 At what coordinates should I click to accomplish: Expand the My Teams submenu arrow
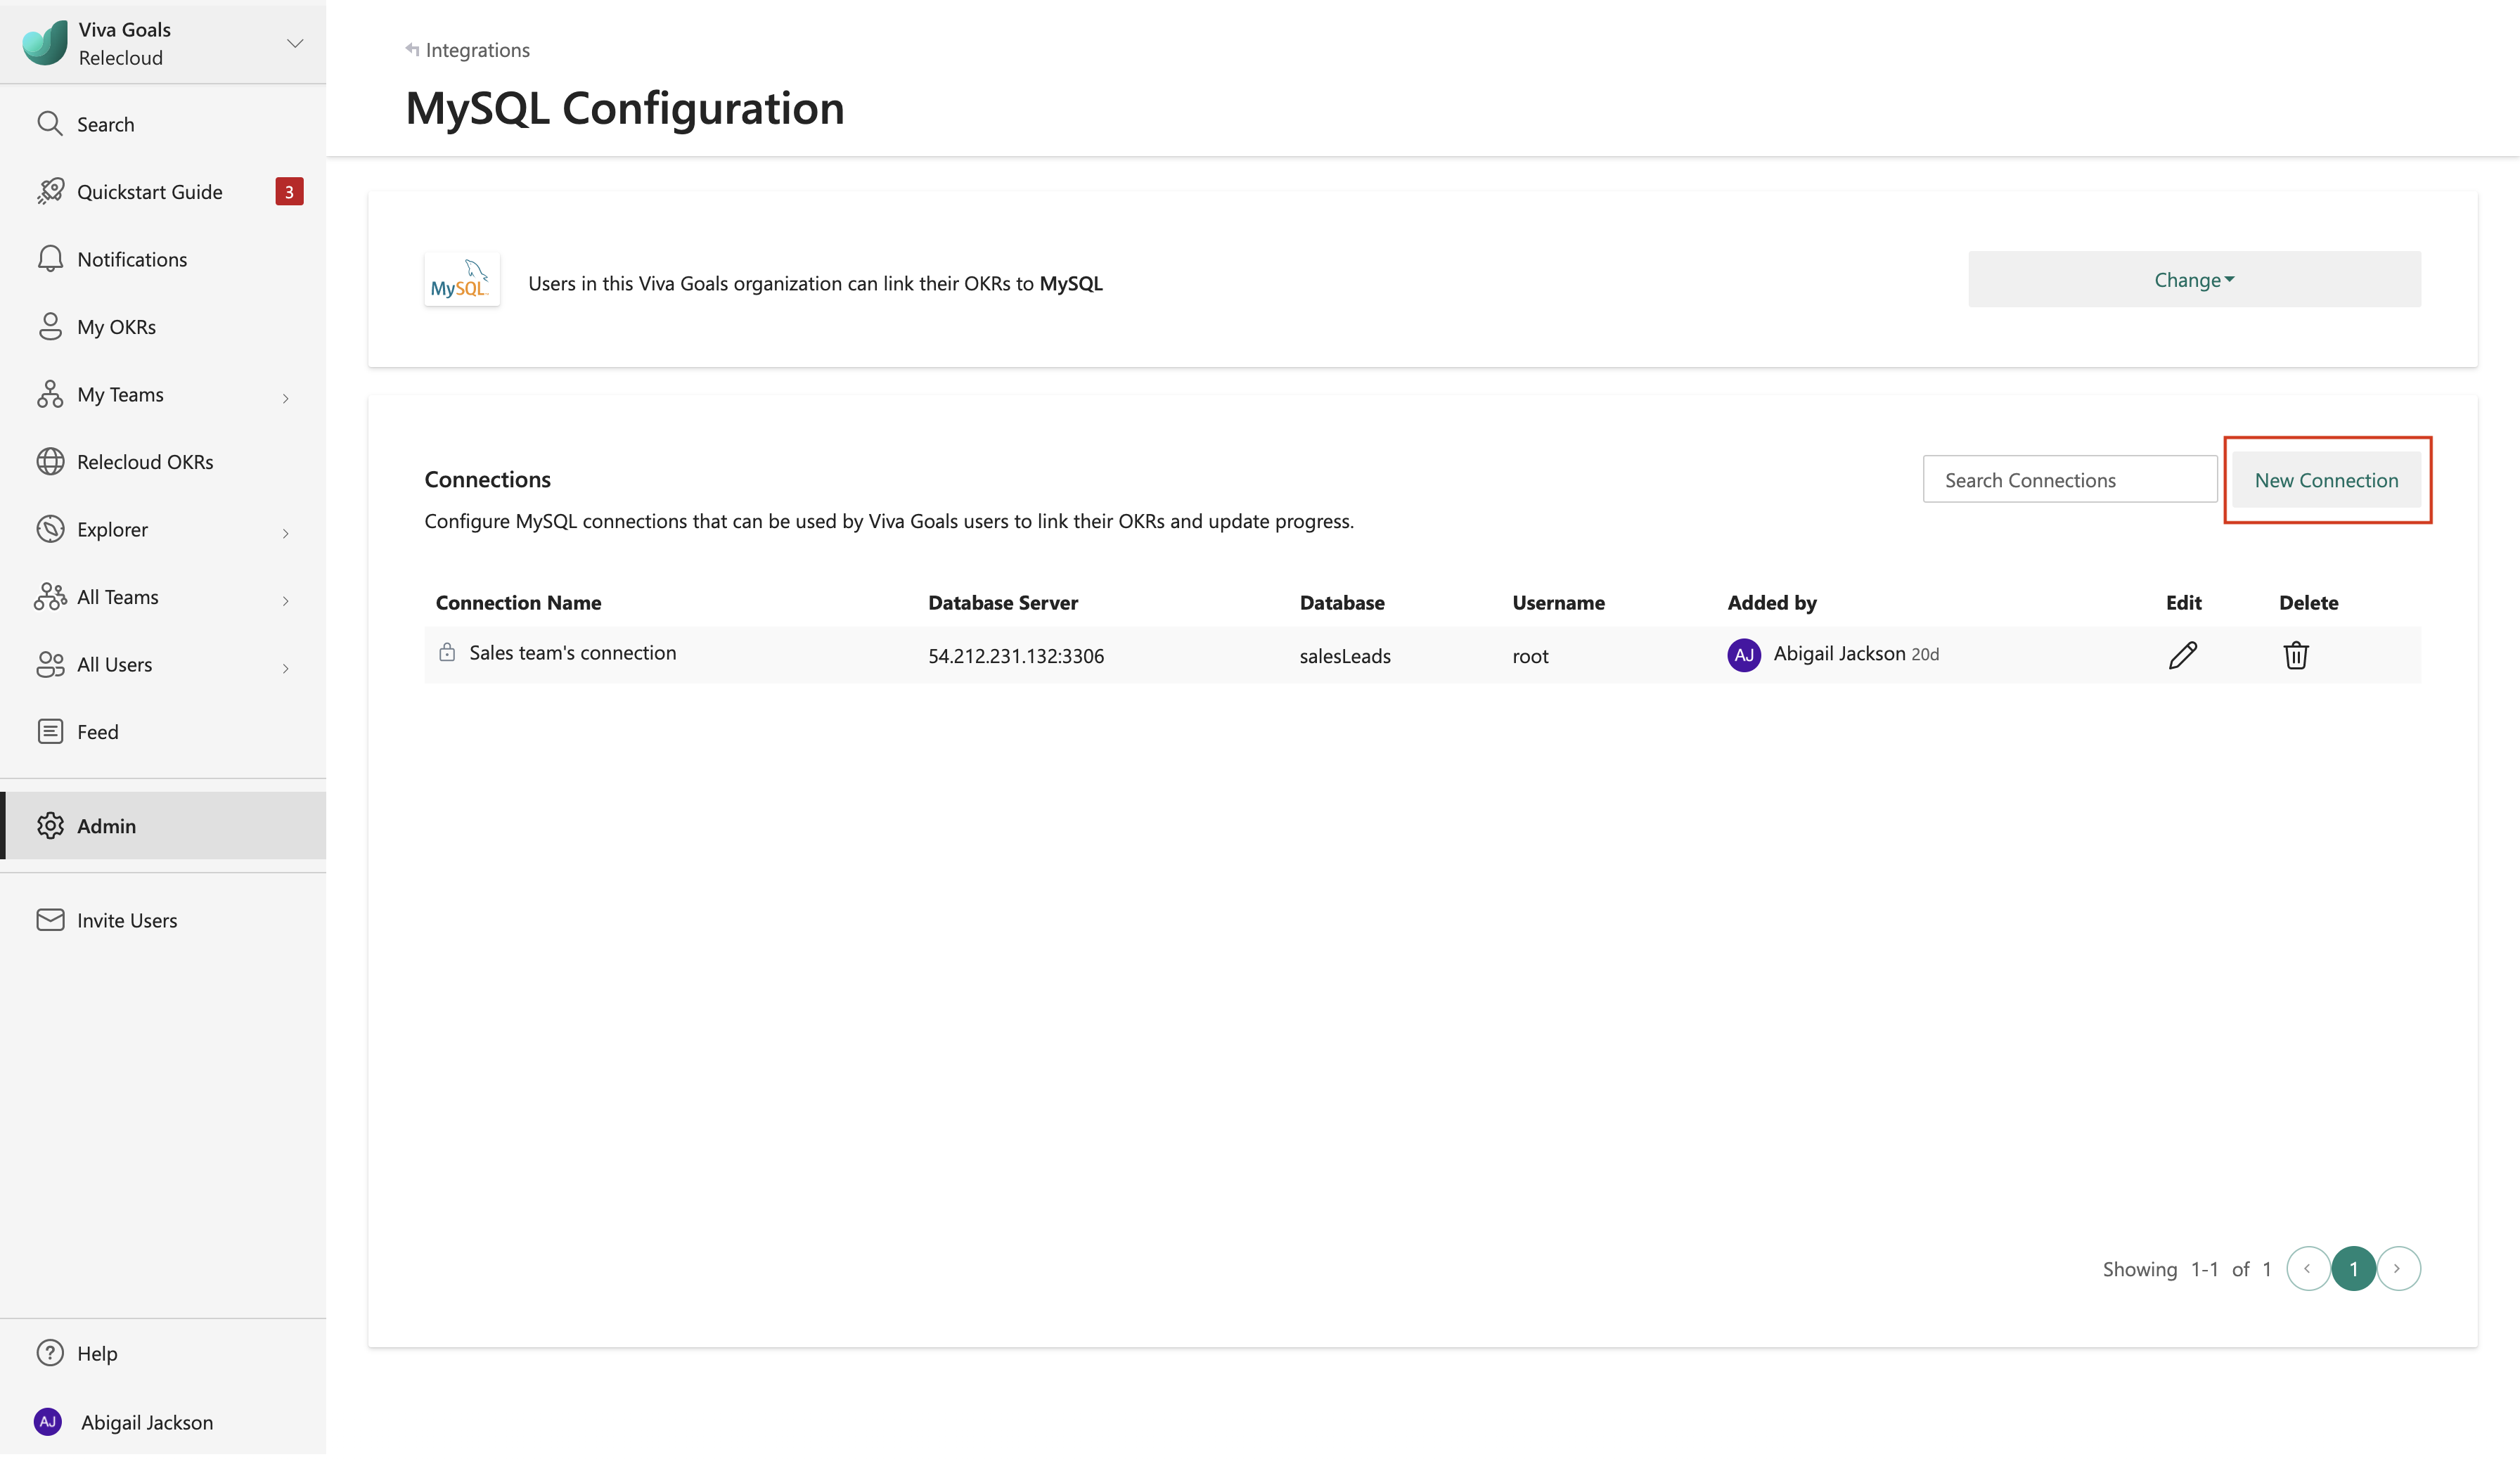[x=285, y=398]
